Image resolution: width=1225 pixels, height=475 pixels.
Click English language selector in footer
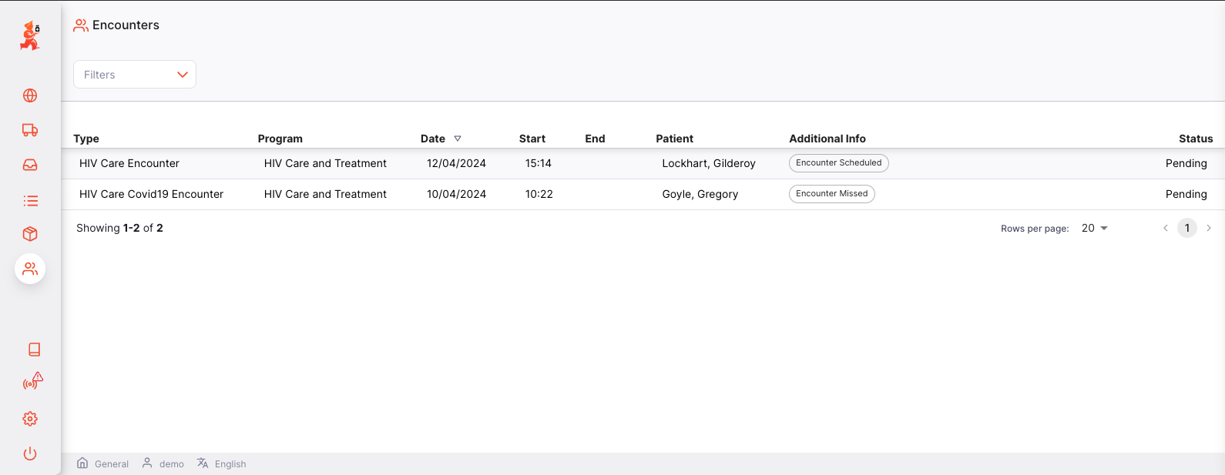pyautogui.click(x=230, y=463)
